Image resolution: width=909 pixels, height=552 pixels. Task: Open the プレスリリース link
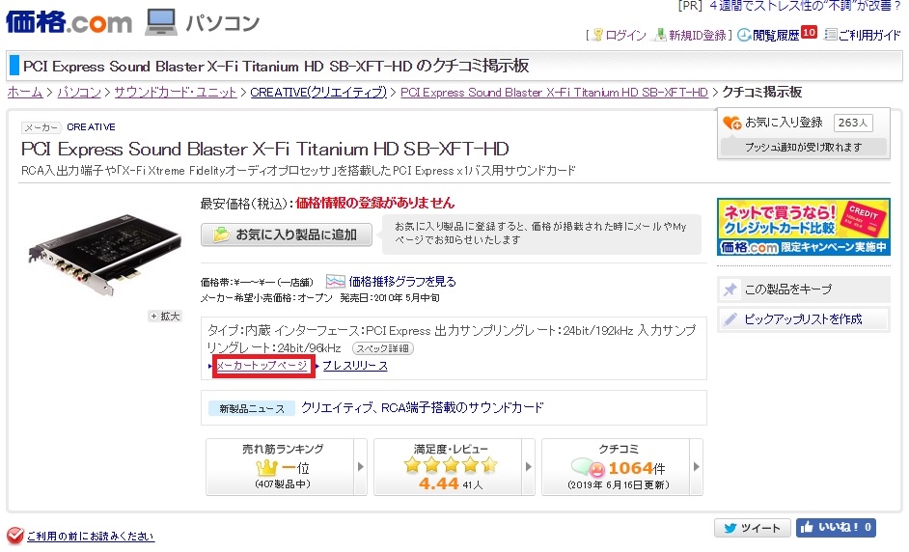click(x=355, y=366)
